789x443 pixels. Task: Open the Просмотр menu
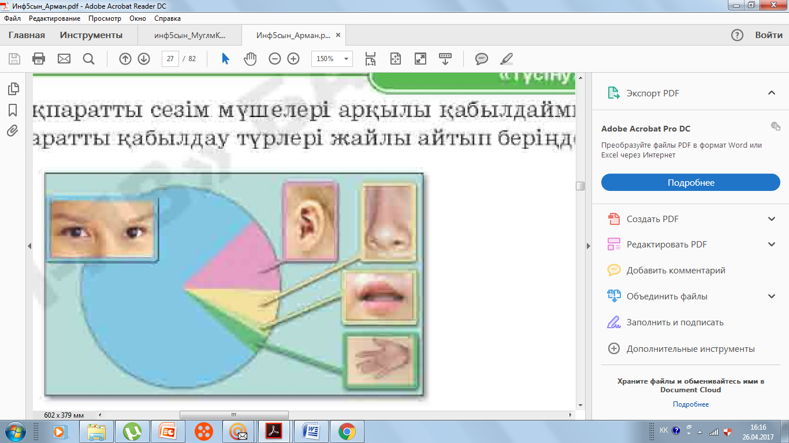[105, 18]
